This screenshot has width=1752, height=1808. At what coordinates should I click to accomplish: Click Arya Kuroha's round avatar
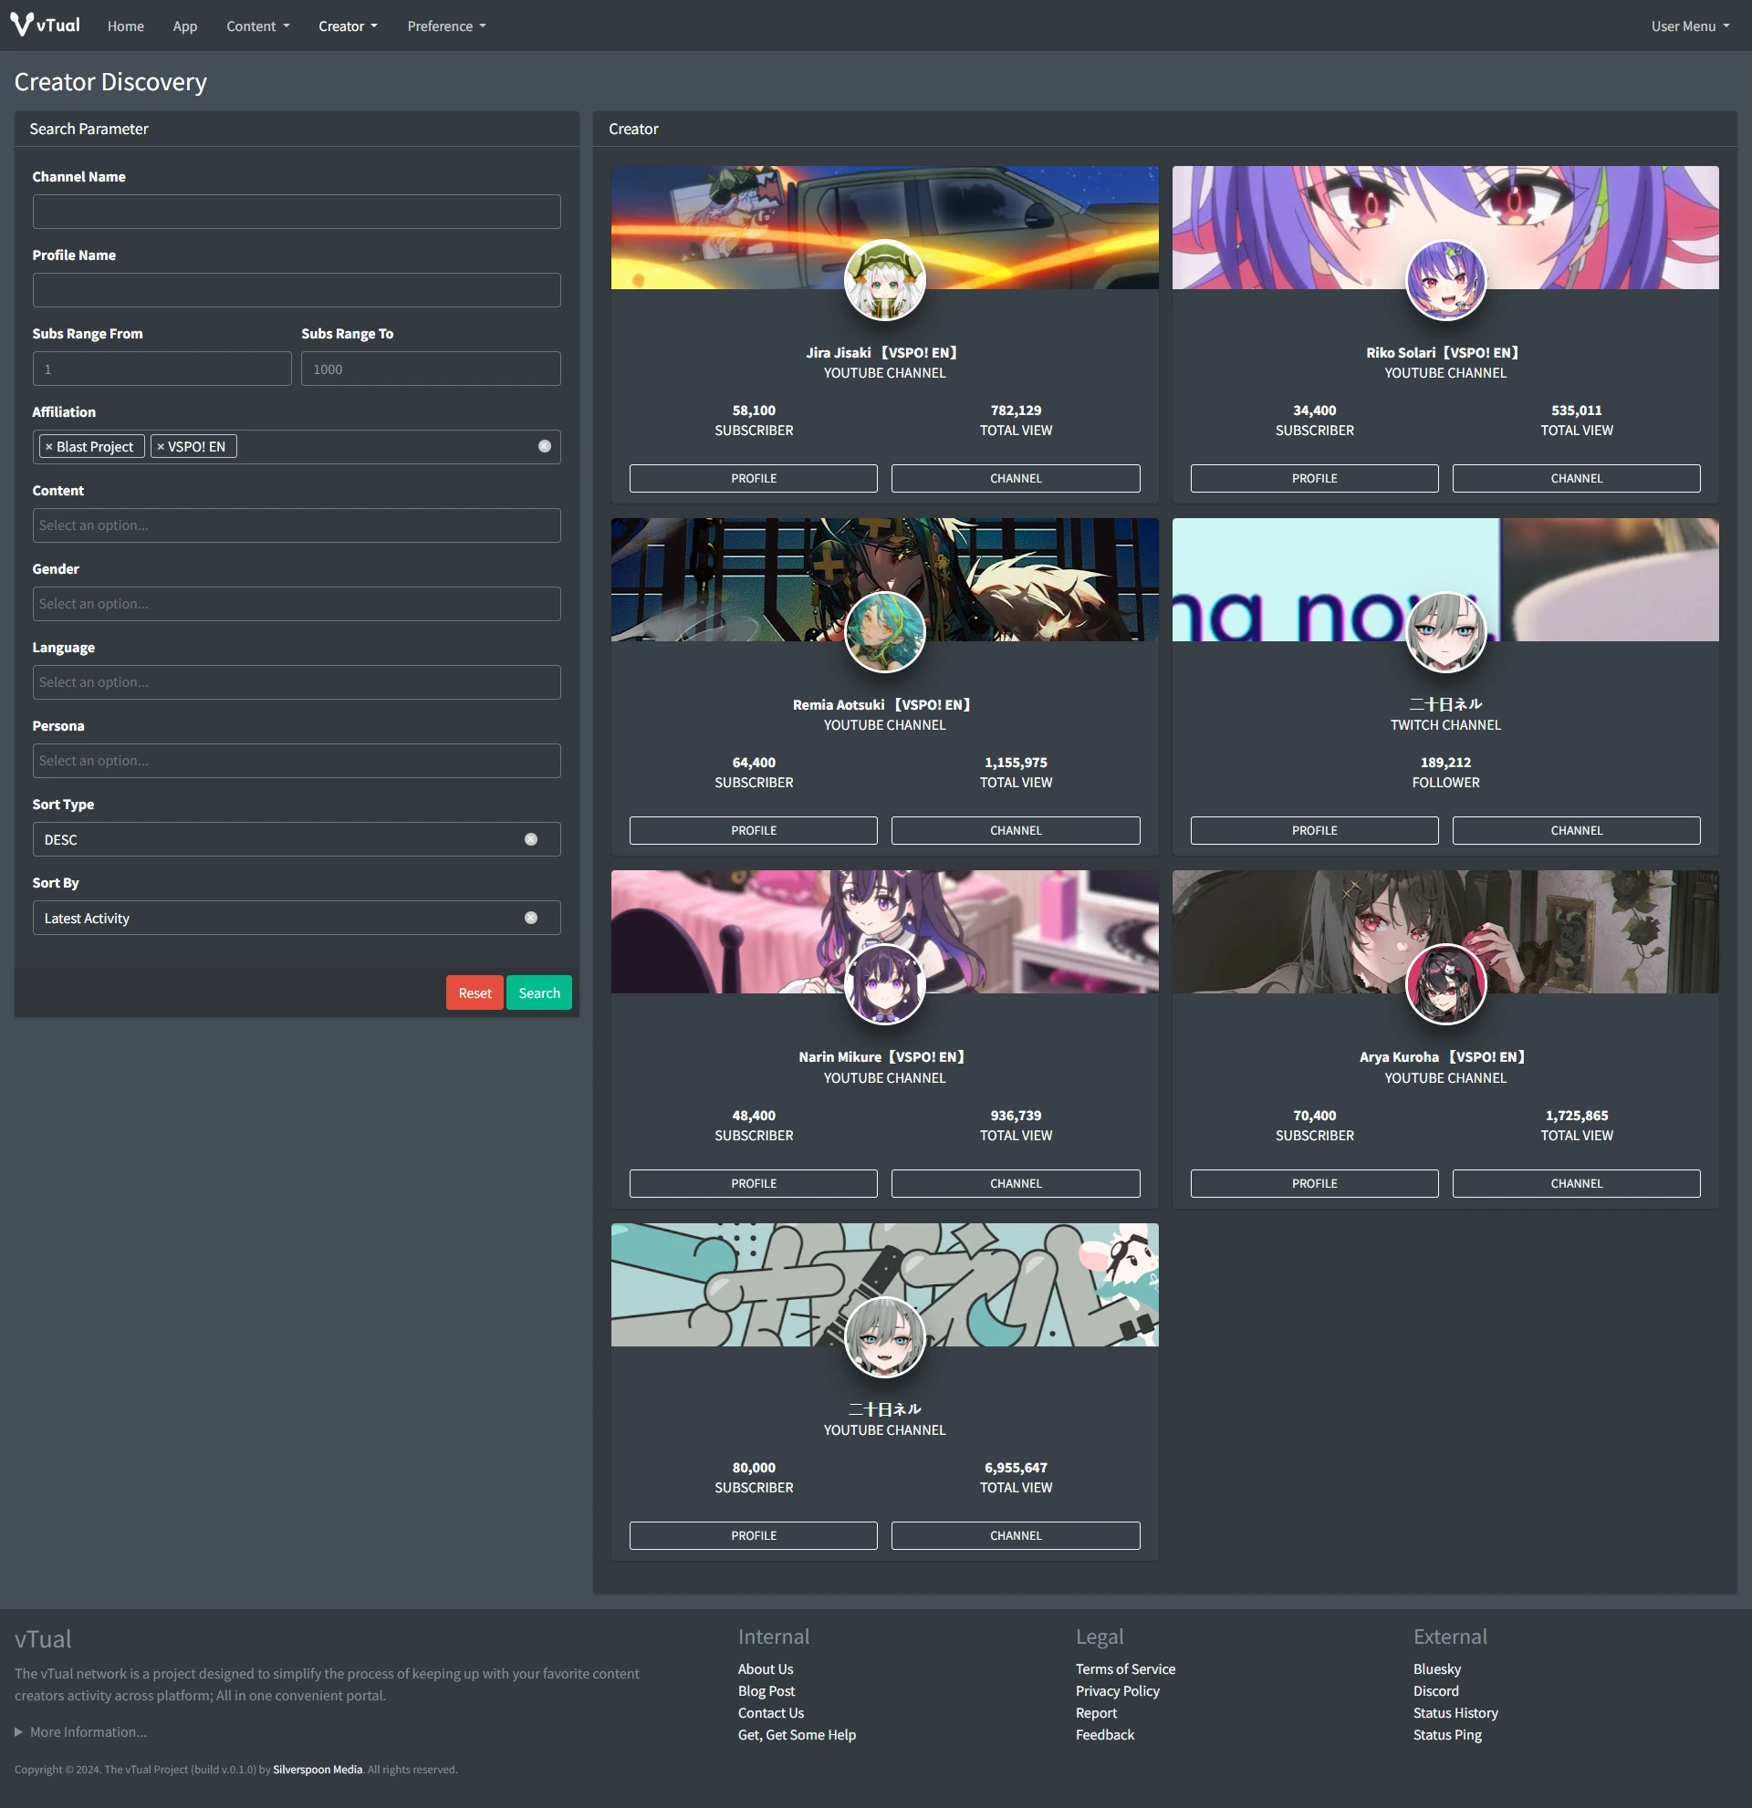(1444, 984)
